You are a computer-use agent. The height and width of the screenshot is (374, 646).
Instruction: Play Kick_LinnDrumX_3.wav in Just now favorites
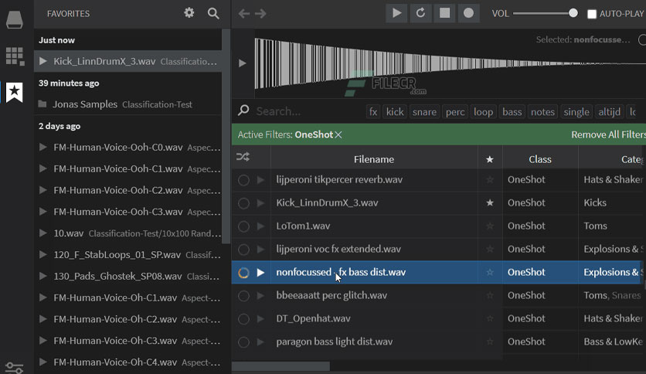coord(42,61)
